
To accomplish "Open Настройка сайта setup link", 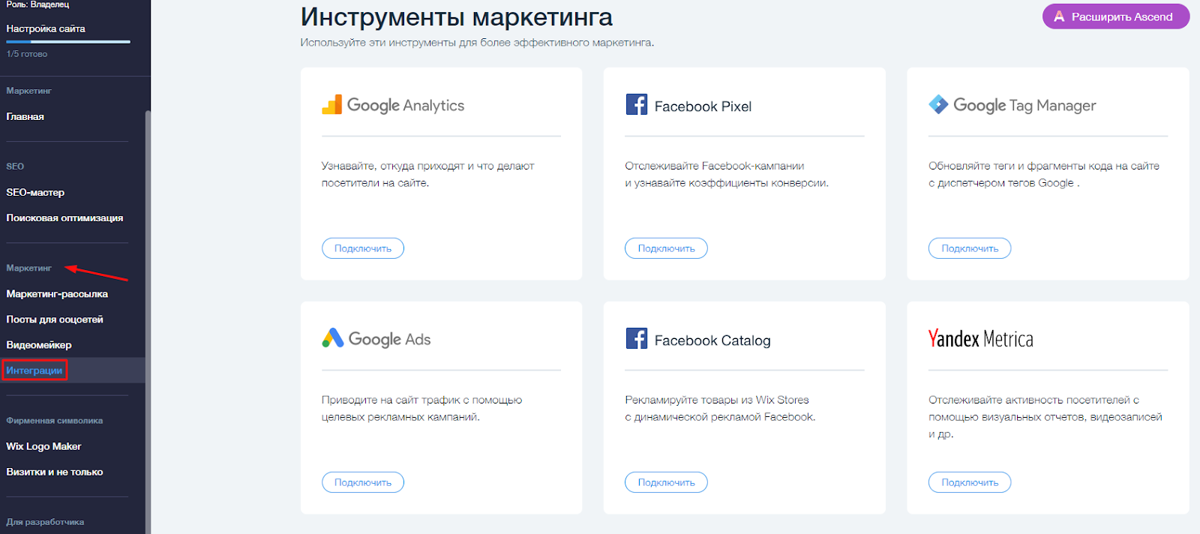I will pyautogui.click(x=46, y=28).
